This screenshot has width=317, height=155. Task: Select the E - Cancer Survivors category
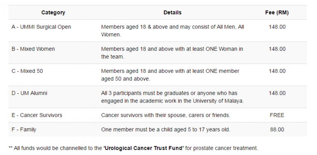pos(37,115)
